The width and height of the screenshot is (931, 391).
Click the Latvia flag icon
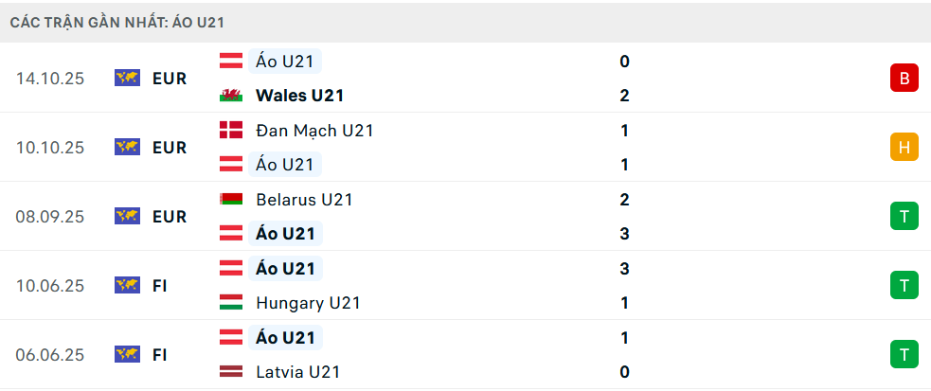coord(230,372)
